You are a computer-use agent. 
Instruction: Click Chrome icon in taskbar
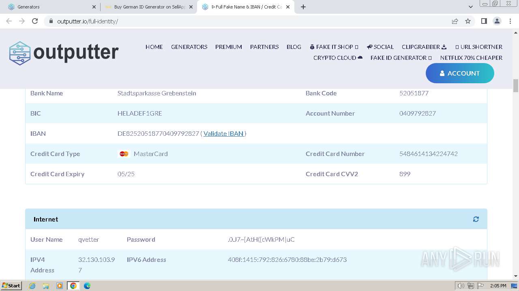coord(73,286)
